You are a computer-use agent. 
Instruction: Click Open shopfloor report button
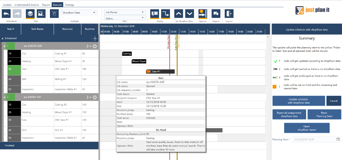[307, 128]
